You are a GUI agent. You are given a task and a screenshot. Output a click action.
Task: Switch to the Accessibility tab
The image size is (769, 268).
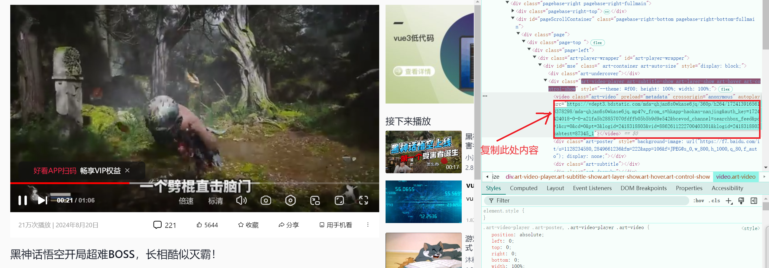tap(727, 188)
